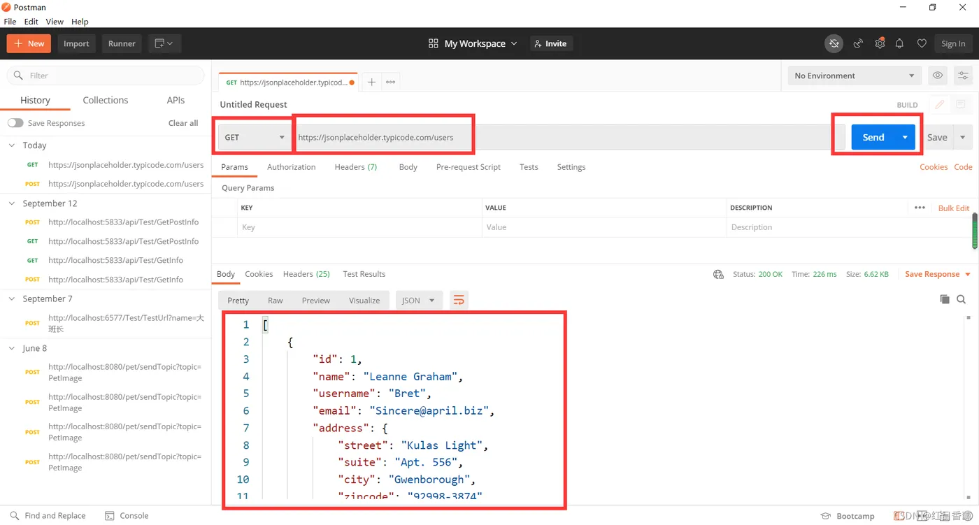Collapse the September 7 history group

[x=12, y=299]
